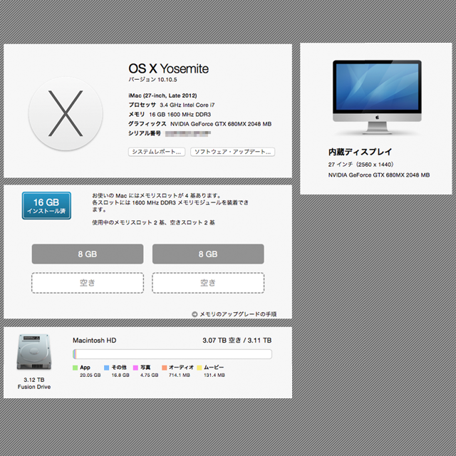The height and width of the screenshot is (456, 456).
Task: Click the 内蔵ディスプレイ heading
Action: (x=360, y=152)
